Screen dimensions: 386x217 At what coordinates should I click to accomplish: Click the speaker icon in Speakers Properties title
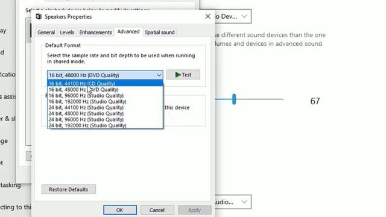39,16
